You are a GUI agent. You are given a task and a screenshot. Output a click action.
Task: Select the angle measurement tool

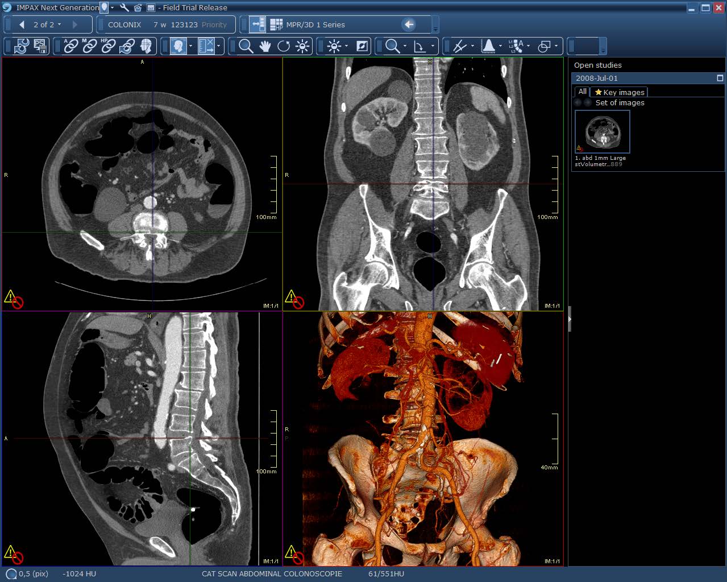[419, 46]
